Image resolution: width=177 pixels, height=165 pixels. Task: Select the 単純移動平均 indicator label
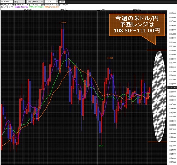point(7,7)
